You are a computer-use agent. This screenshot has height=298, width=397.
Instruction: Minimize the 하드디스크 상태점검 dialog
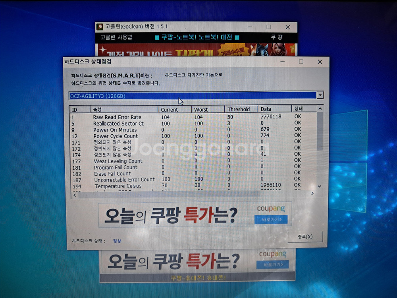click(283, 62)
